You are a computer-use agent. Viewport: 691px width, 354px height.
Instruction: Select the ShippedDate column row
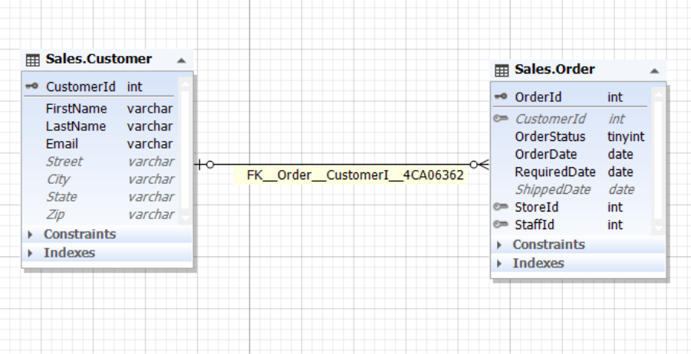tap(552, 189)
